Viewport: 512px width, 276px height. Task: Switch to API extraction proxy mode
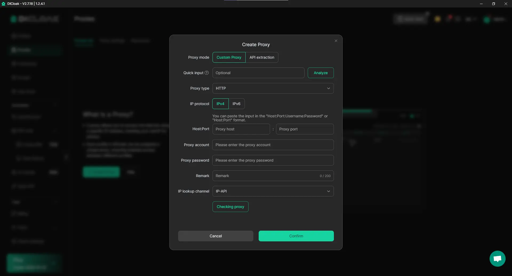point(262,57)
